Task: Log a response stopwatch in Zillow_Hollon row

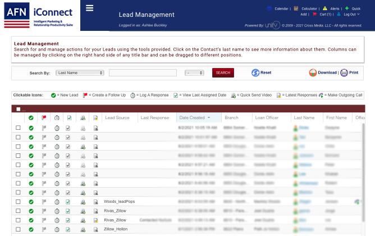Action: pos(57,229)
